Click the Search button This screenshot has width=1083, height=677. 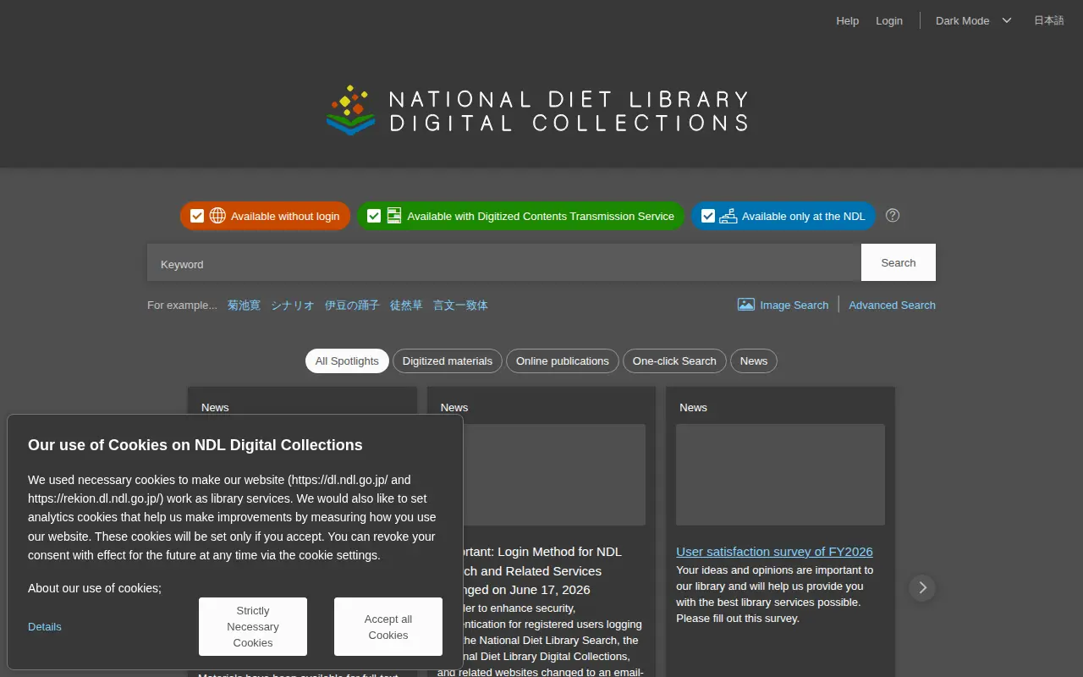click(x=899, y=262)
